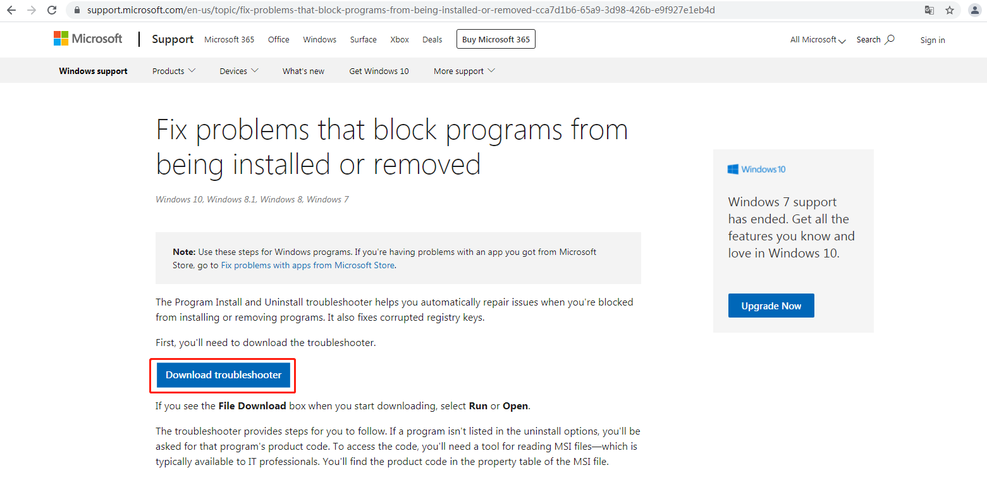Screen dimensions: 987x501
Task: Open the Get Windows 10 link
Action: [x=379, y=71]
